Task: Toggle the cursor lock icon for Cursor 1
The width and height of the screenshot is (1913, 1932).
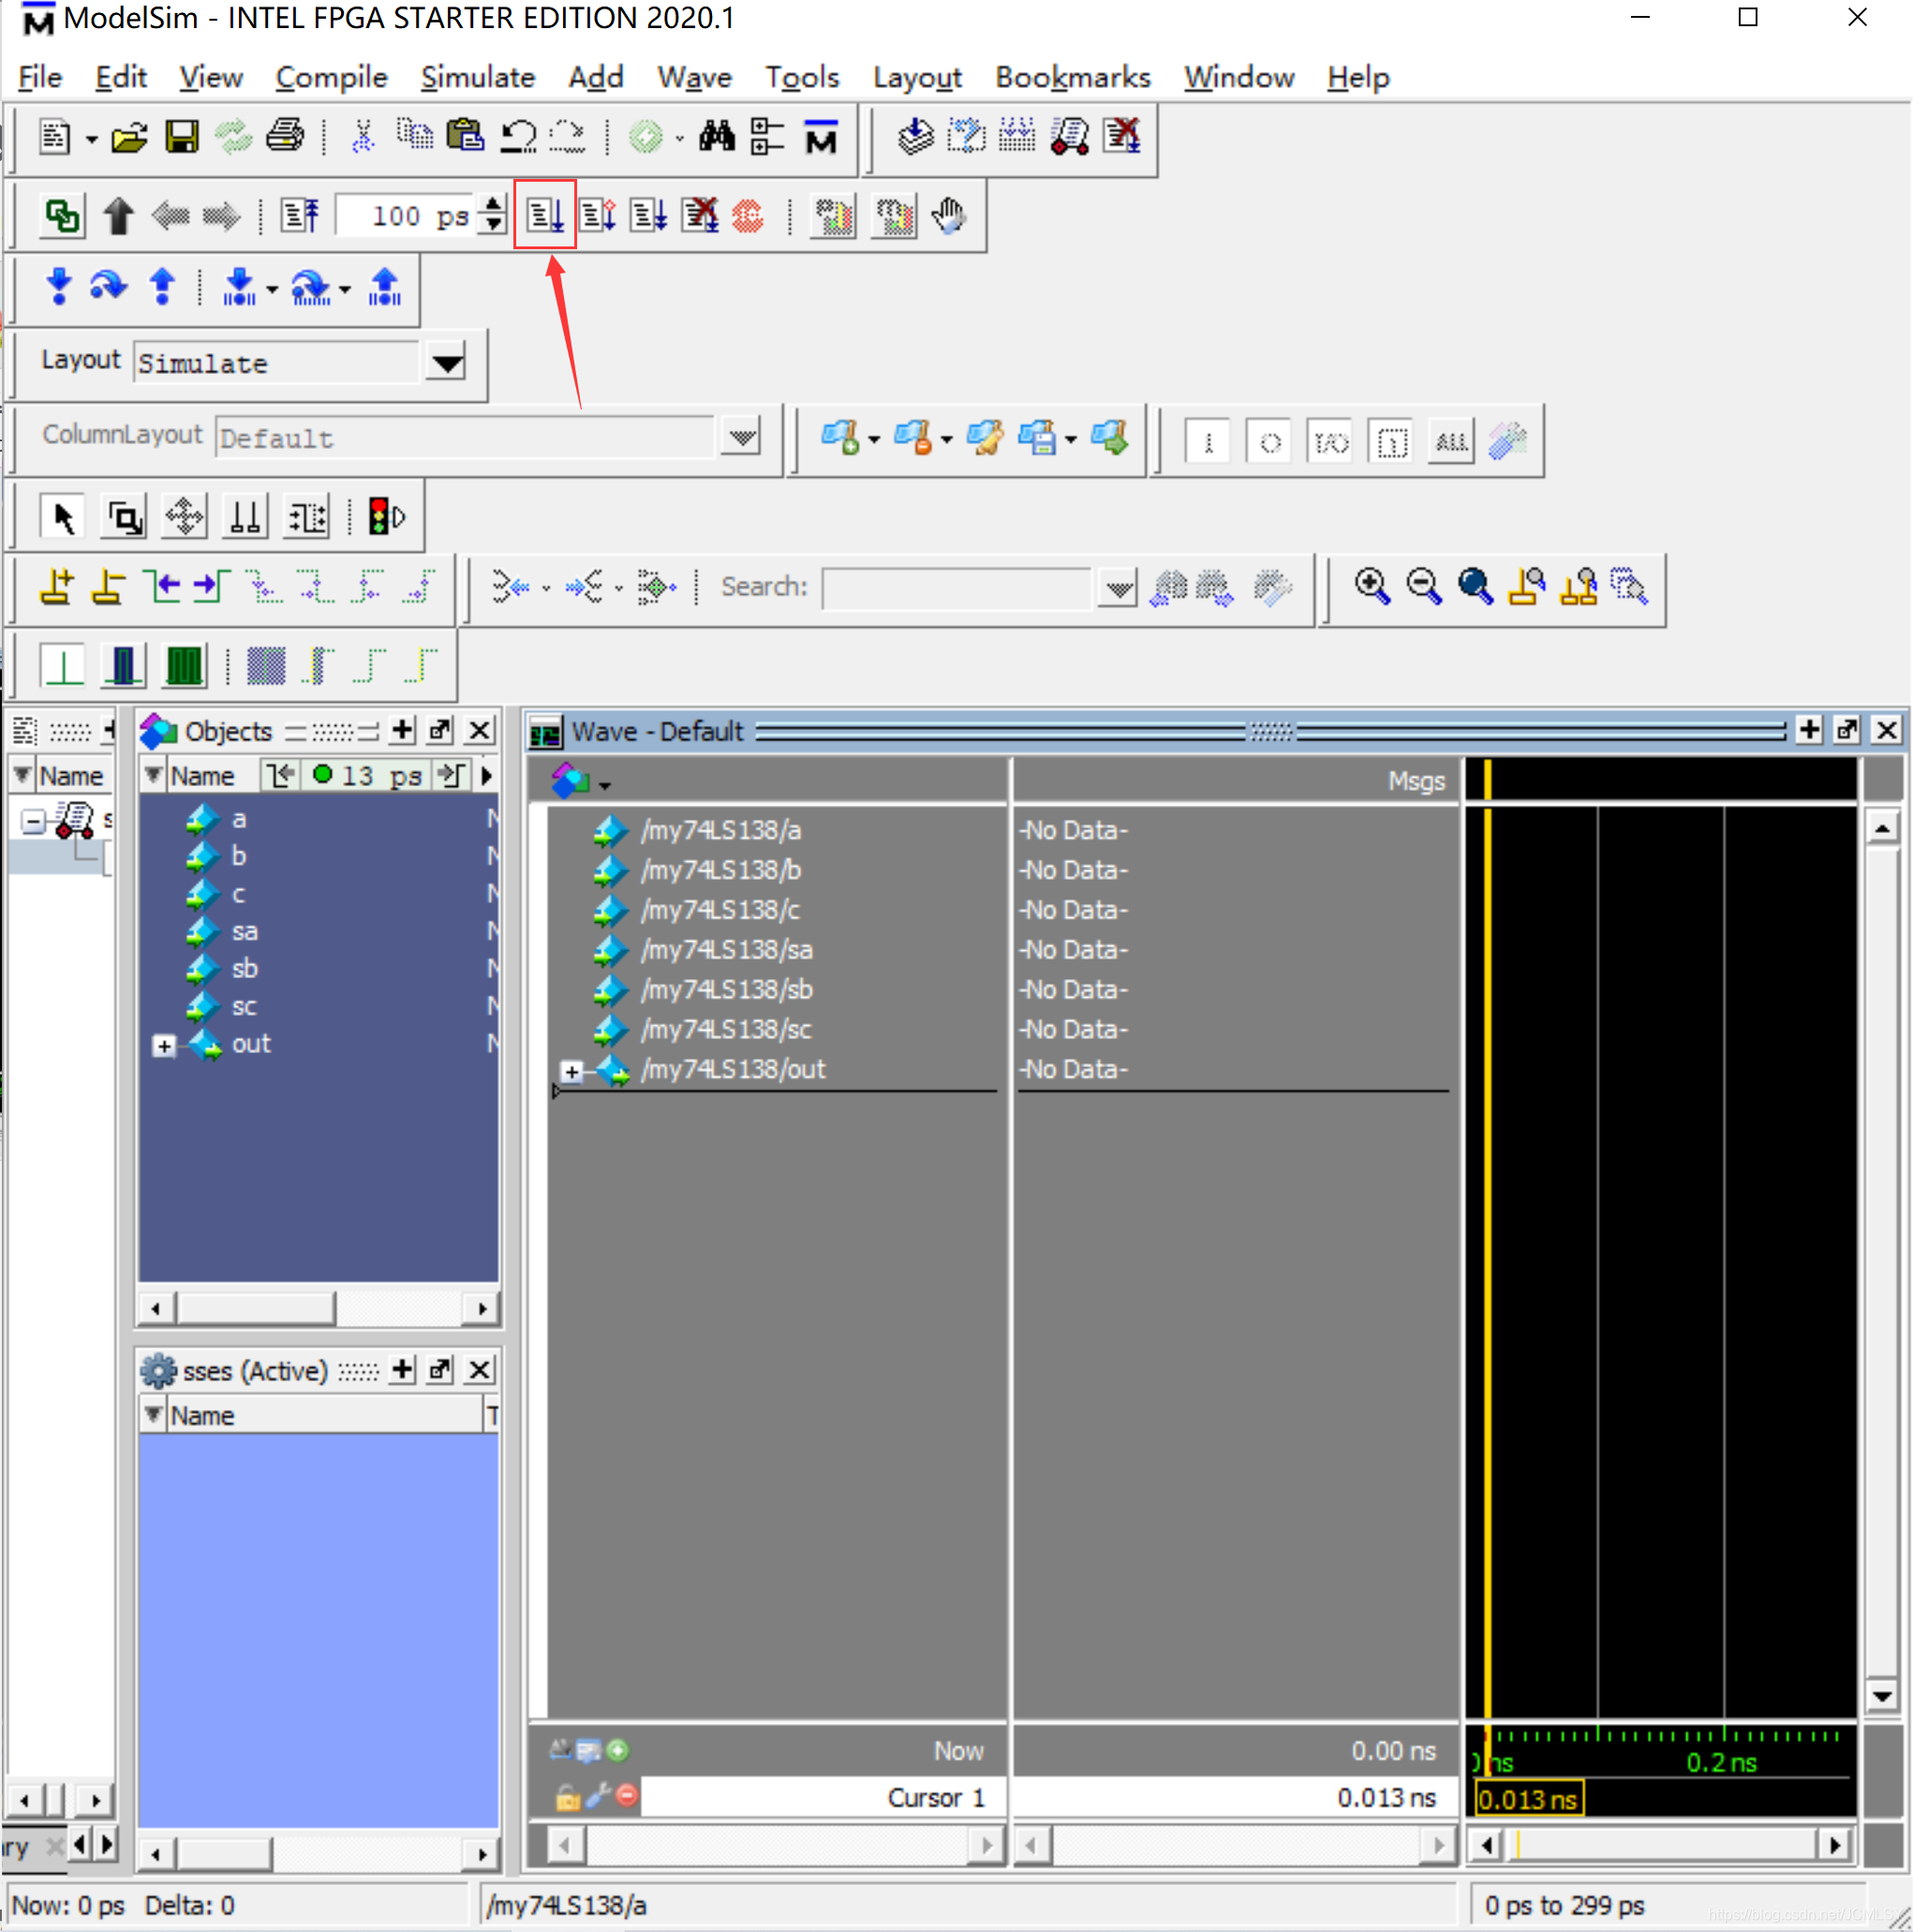Action: 567,1798
